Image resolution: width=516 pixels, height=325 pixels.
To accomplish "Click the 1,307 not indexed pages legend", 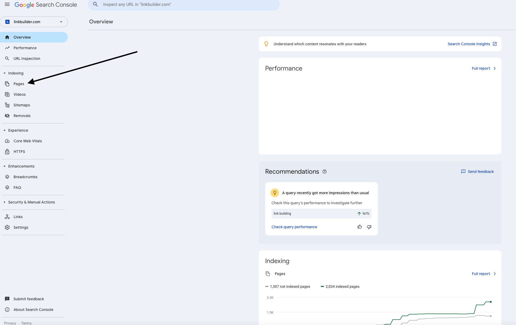I will [288, 286].
